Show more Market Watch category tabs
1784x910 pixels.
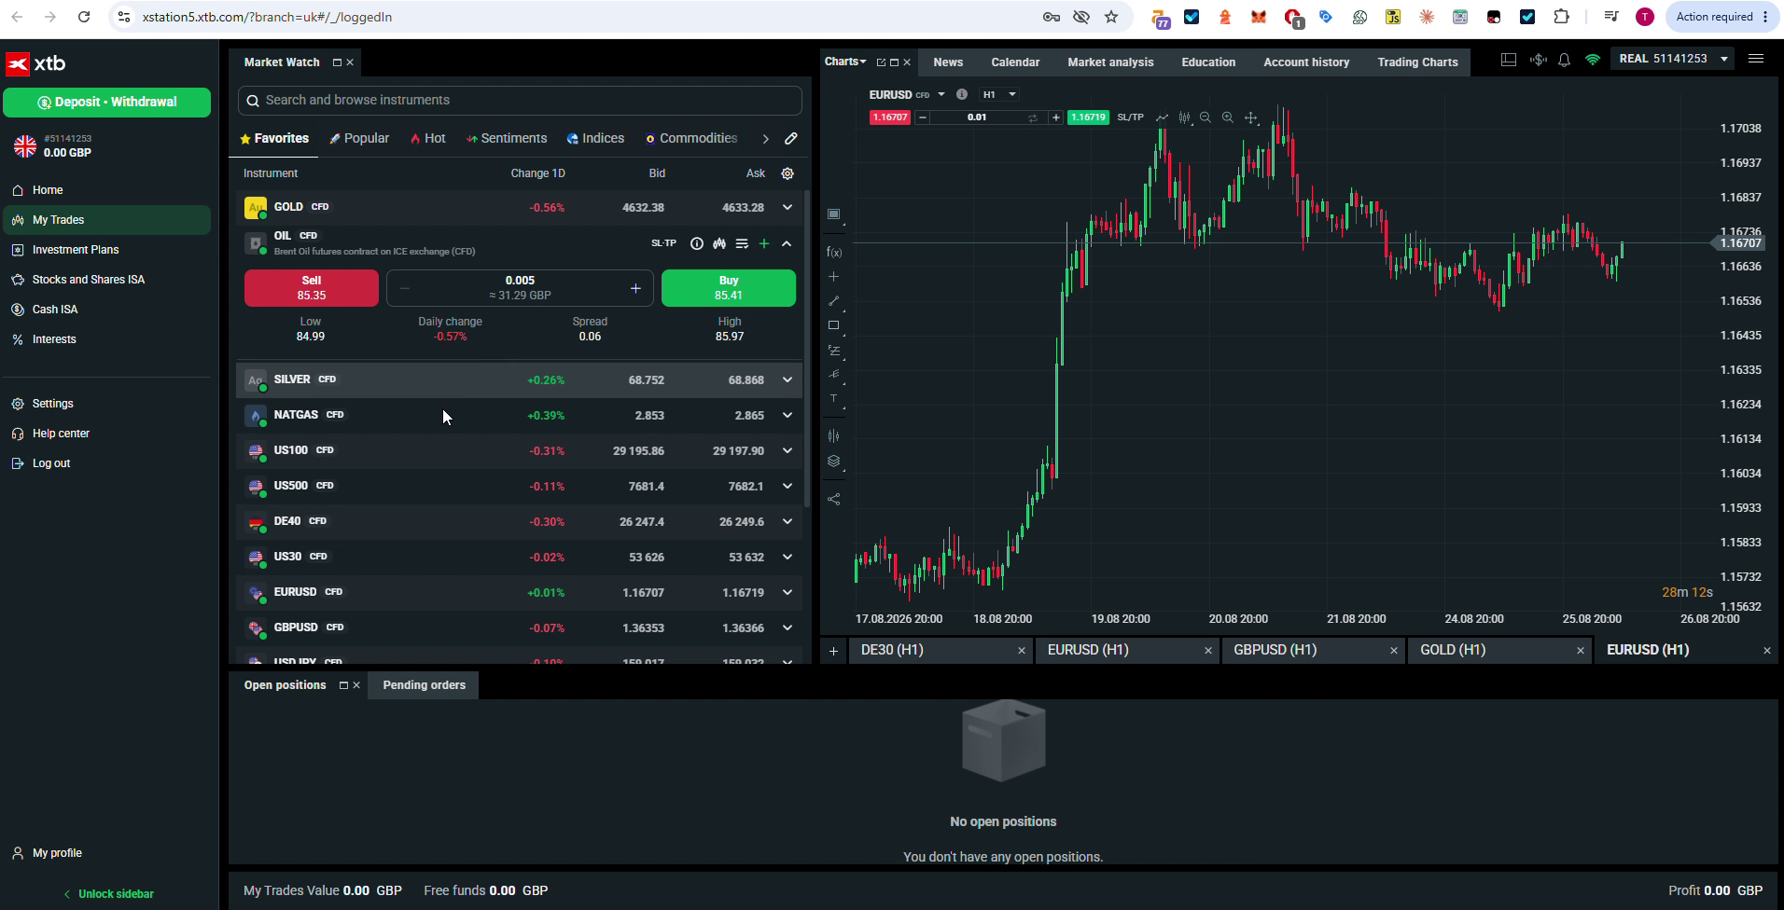pos(765,139)
